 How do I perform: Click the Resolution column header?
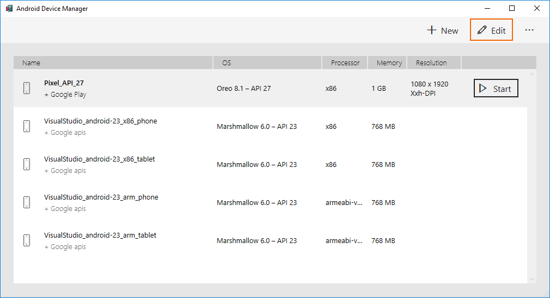434,63
